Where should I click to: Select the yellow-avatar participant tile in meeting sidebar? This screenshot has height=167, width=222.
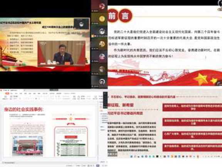102,19
